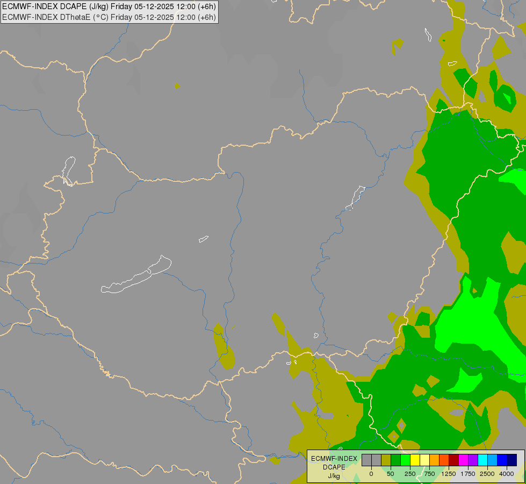Click the legend value 50
The image size is (526, 484).
[391, 474]
